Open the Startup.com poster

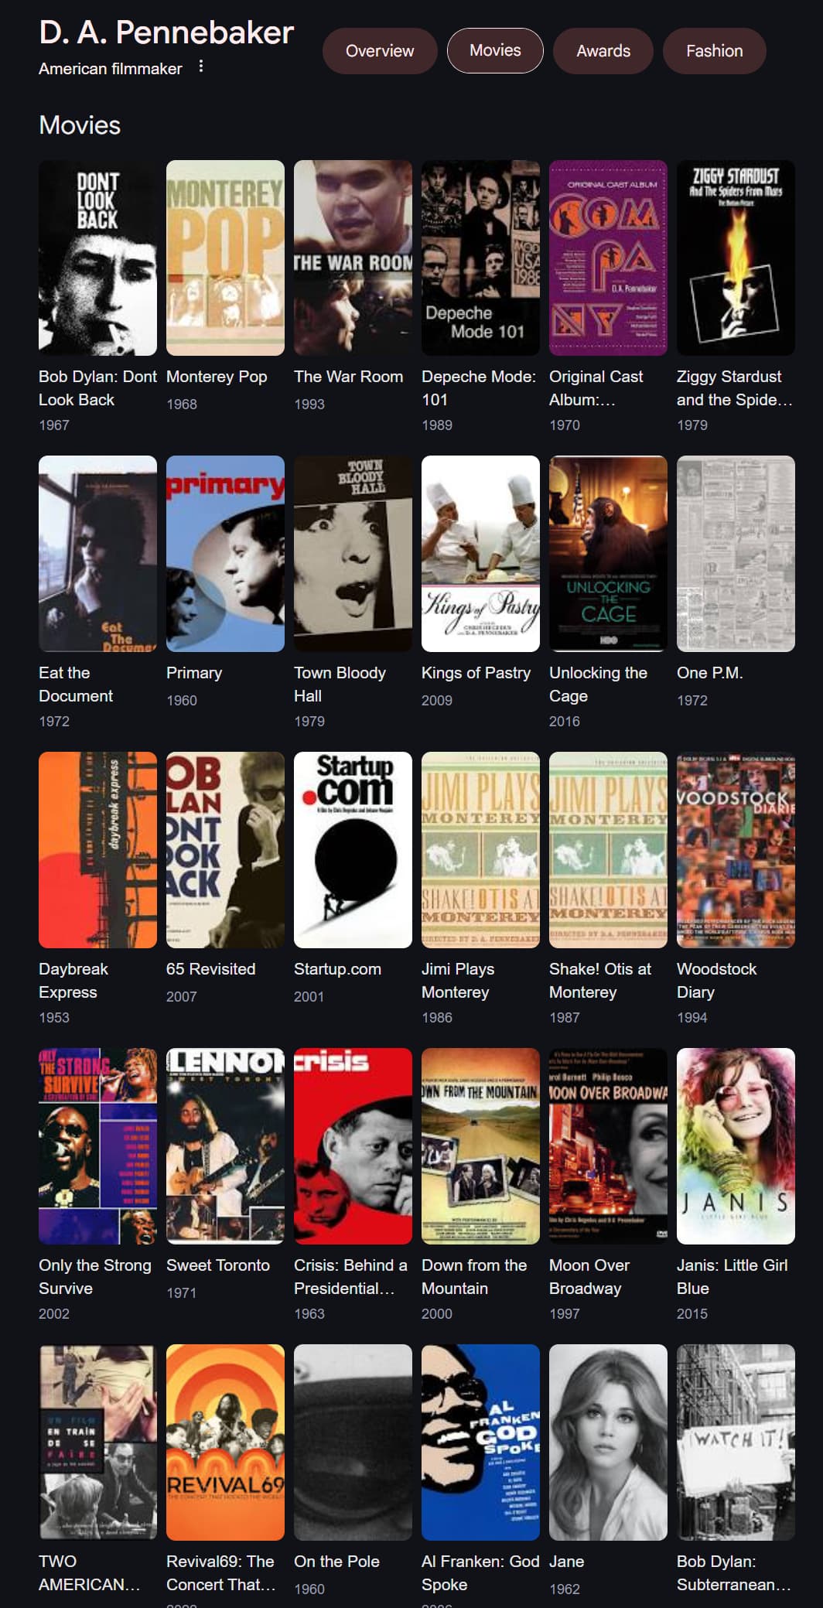(353, 850)
